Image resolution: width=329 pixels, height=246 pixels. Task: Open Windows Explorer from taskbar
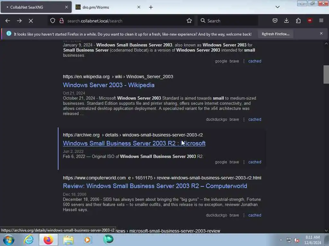[x=68, y=240]
